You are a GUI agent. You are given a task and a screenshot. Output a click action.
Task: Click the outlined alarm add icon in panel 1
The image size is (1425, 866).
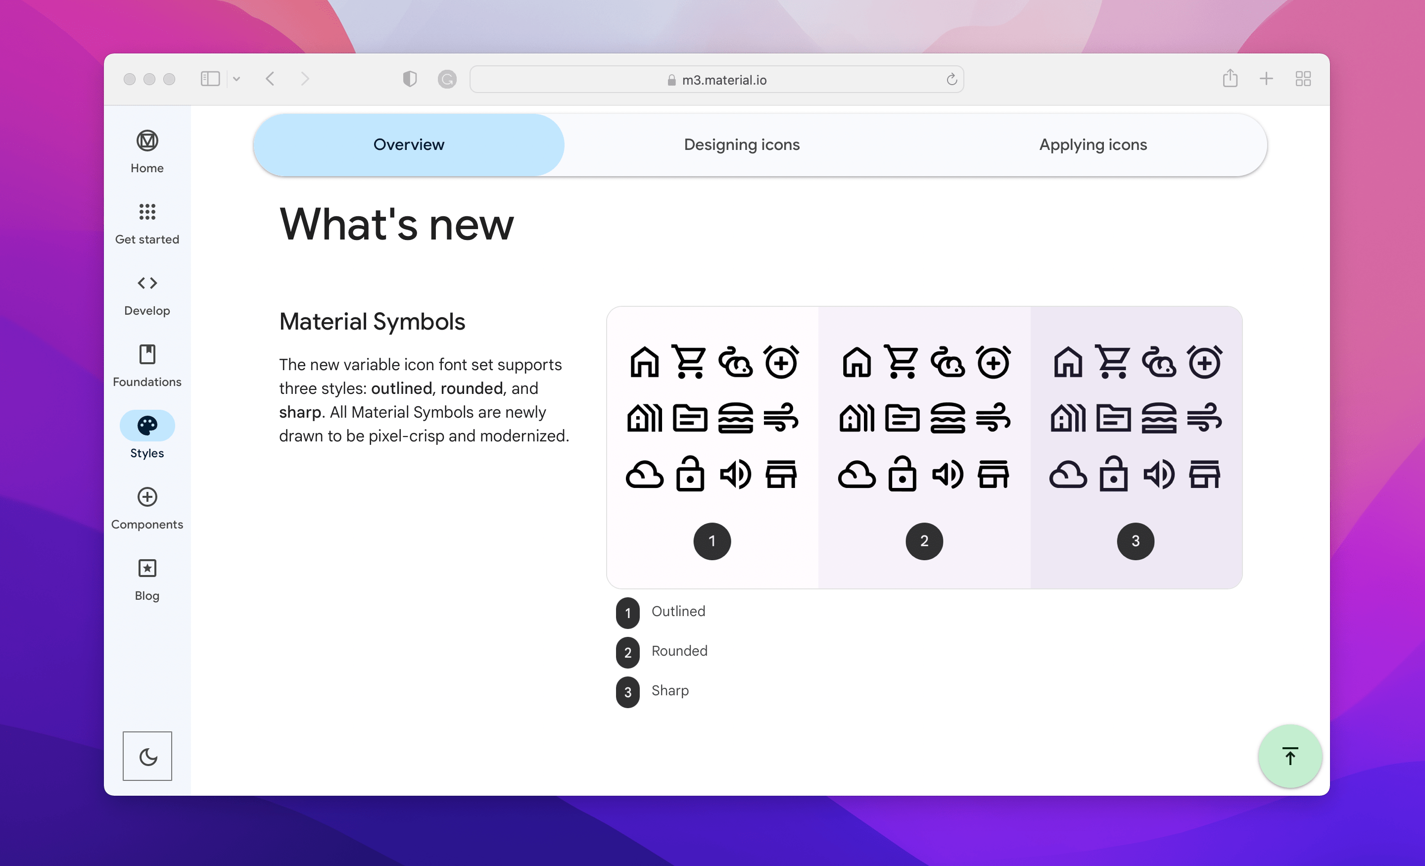[x=781, y=362]
